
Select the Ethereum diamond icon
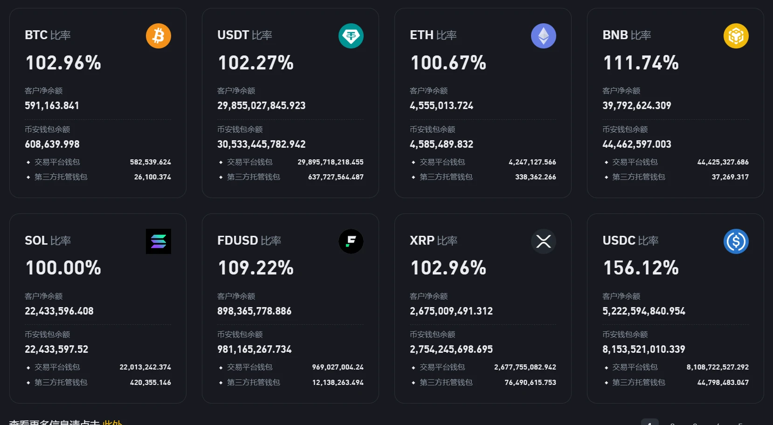coord(543,35)
